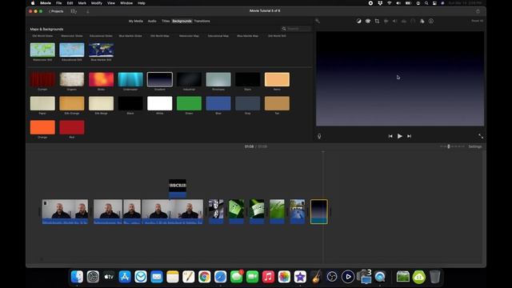Select the Blue Marble Still map thumbnail
Screen dimensions: 512x288
pos(102,50)
